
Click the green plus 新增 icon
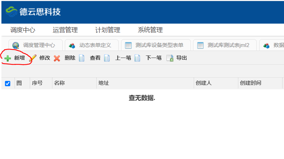tap(8, 58)
